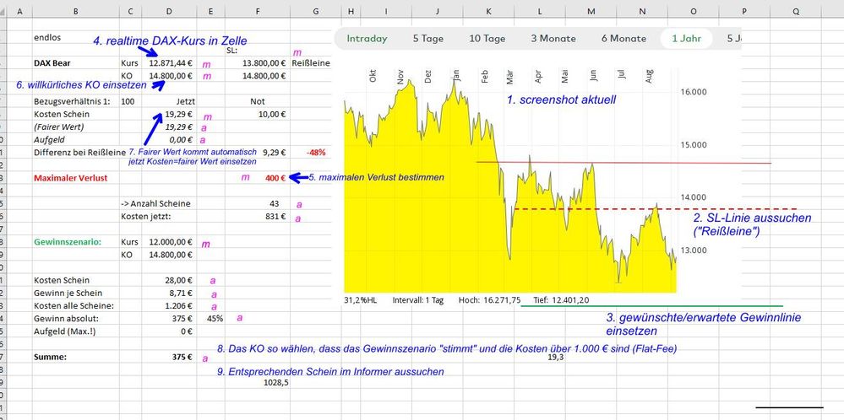Viewport: 844px width, 420px height.
Task: Select column K header
Action: 488,12
